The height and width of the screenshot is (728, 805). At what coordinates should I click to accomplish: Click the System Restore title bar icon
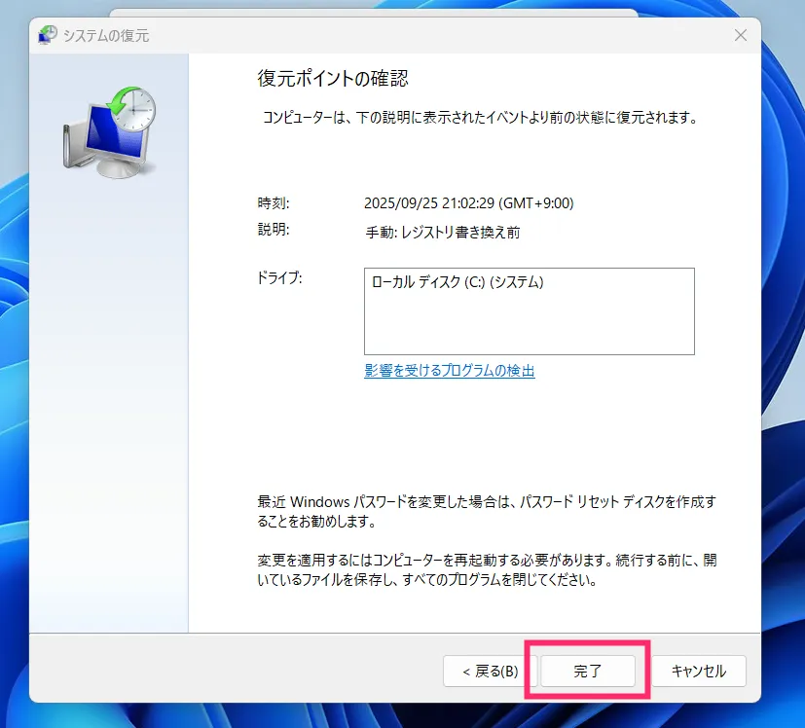click(x=48, y=35)
